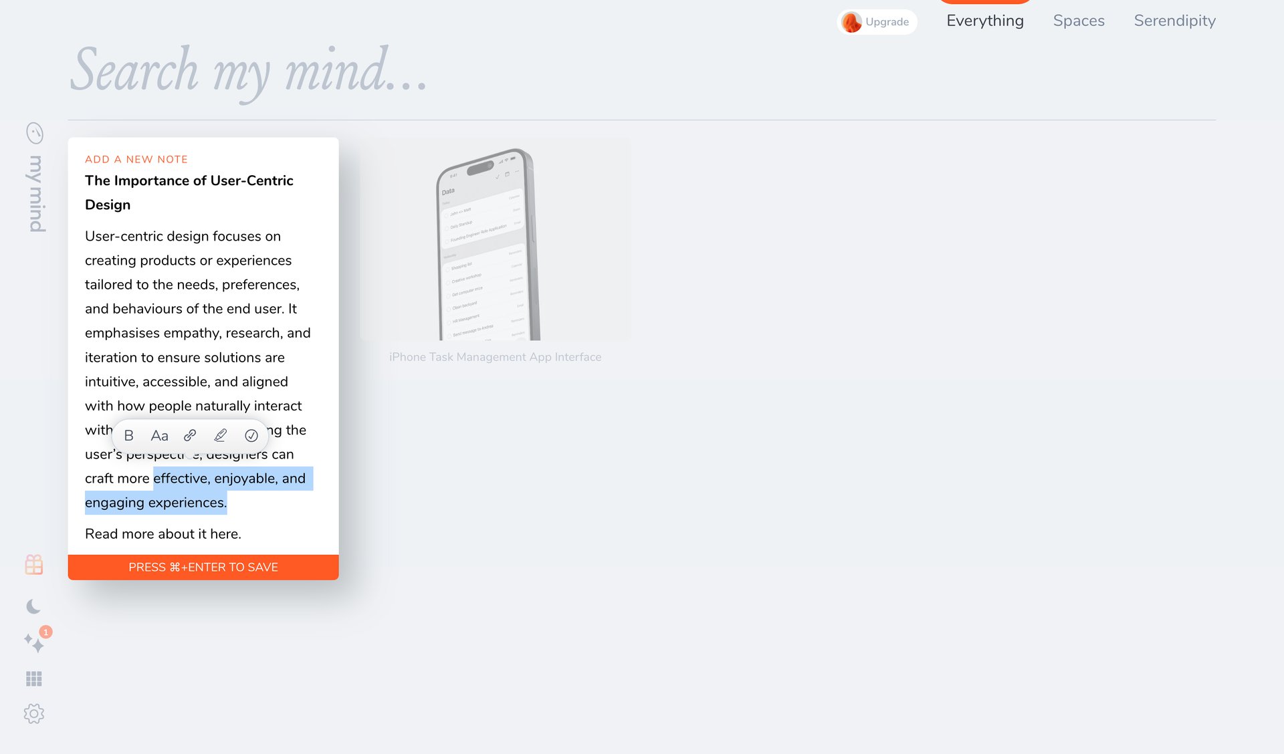Viewport: 1284px width, 754px height.
Task: Open the grid view icon in the sidebar
Action: click(33, 678)
